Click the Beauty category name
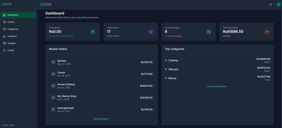 click(x=172, y=78)
